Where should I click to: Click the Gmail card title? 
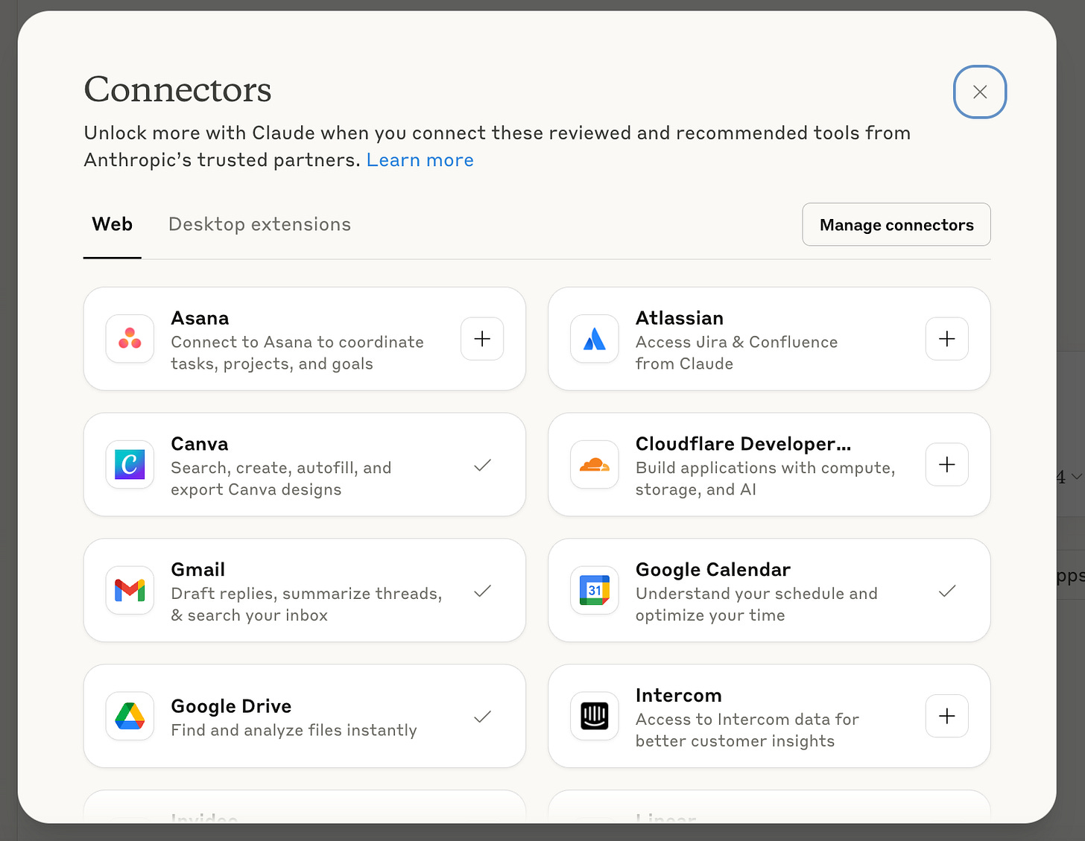(198, 570)
